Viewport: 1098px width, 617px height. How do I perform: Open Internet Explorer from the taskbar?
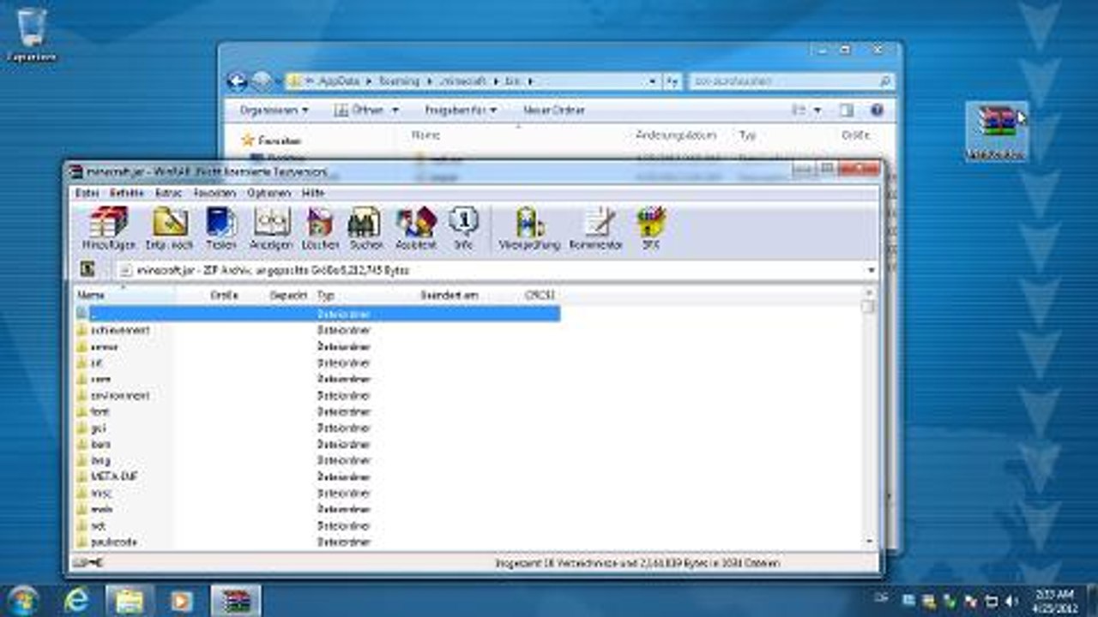click(76, 601)
